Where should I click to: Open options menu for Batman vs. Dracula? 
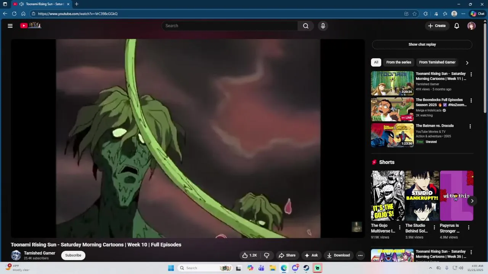(x=470, y=126)
